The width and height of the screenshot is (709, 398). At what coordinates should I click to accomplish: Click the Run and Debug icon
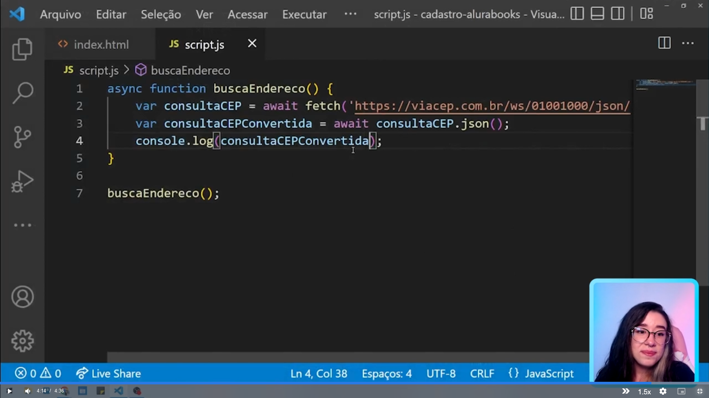[22, 181]
